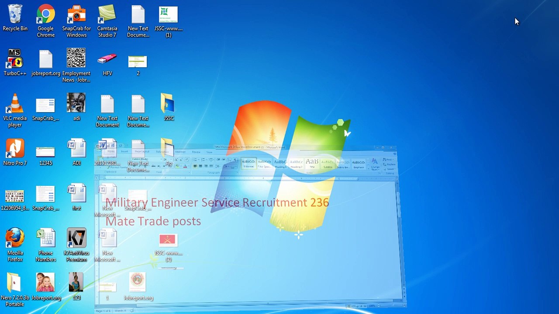Launch Nitro Pro 7 shortcut
Image resolution: width=559 pixels, height=314 pixels.
(x=15, y=152)
